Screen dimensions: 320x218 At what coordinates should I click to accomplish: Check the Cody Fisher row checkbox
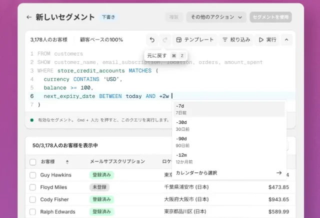pos(33,199)
